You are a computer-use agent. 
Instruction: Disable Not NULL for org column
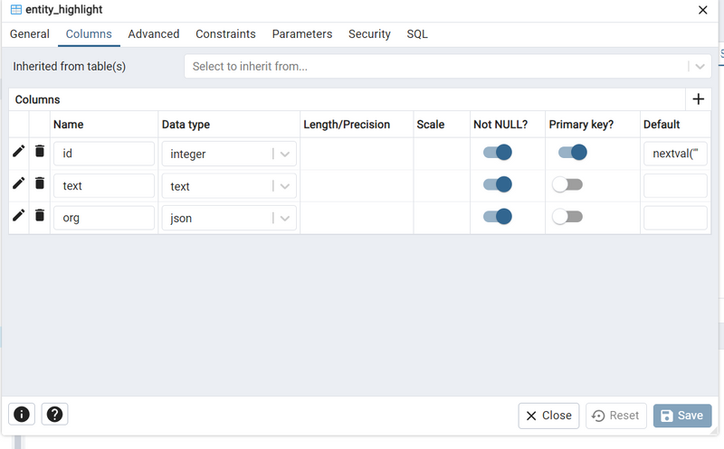pyautogui.click(x=498, y=217)
